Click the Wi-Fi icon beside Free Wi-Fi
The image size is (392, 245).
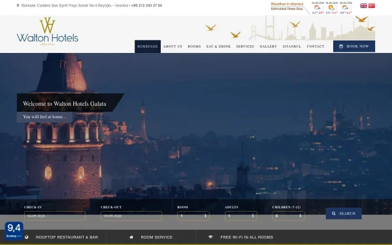click(210, 237)
